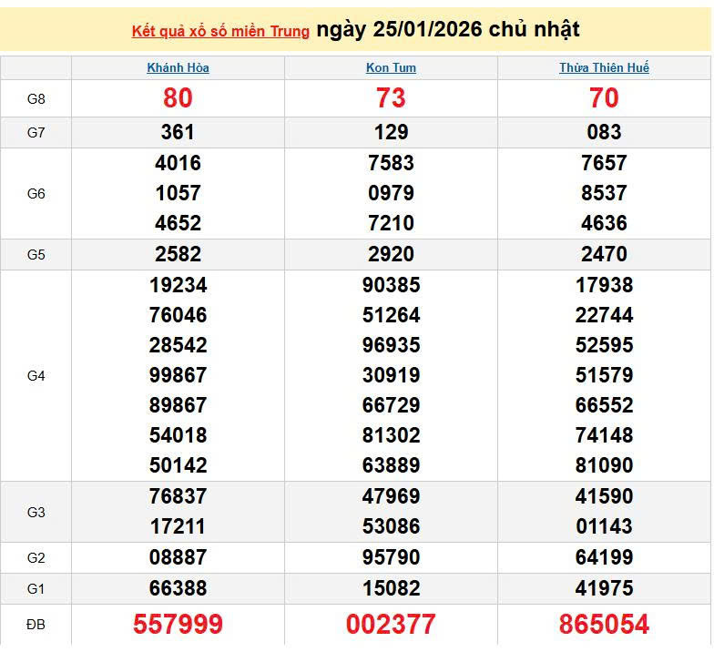
Task: Click the G7 result 361
Action: click(178, 133)
